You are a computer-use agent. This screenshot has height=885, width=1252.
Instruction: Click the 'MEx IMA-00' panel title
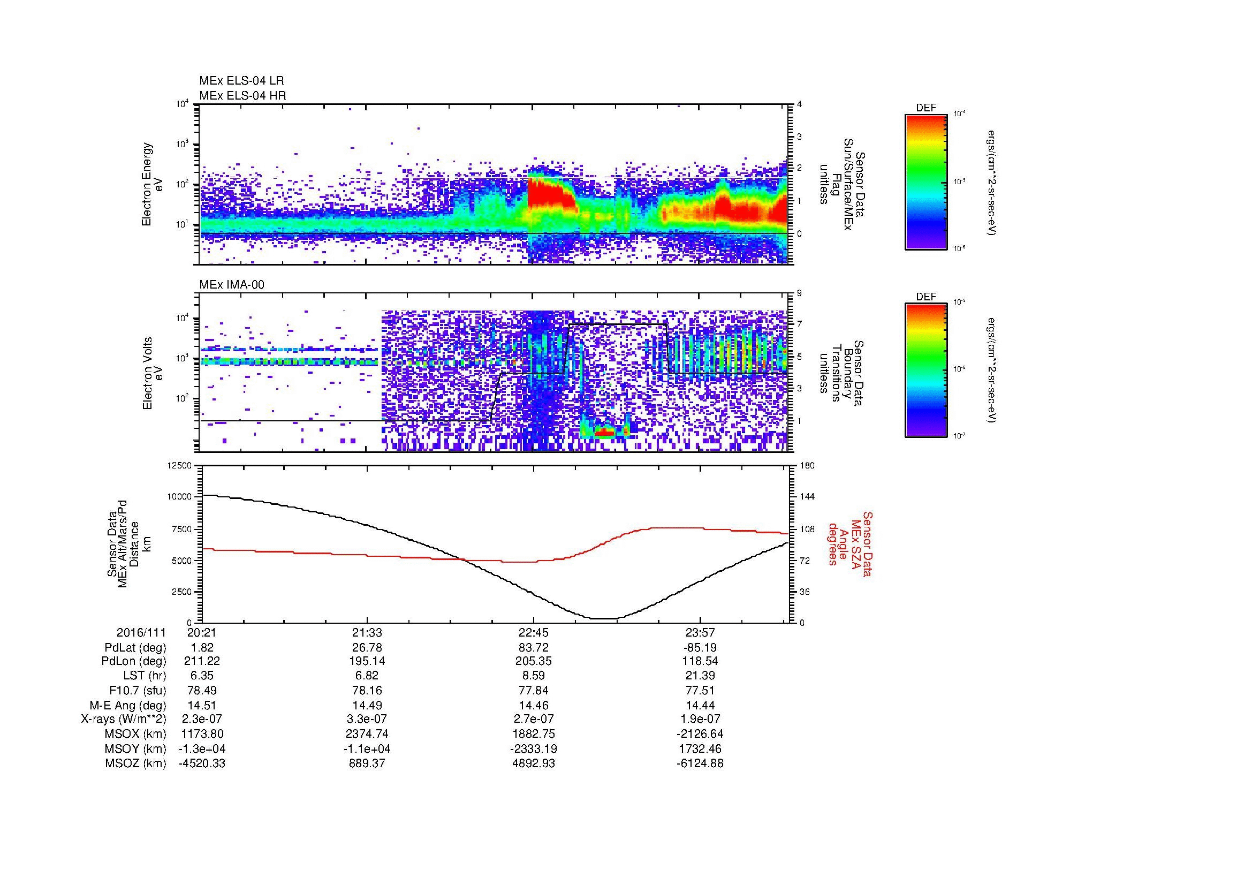pos(231,285)
